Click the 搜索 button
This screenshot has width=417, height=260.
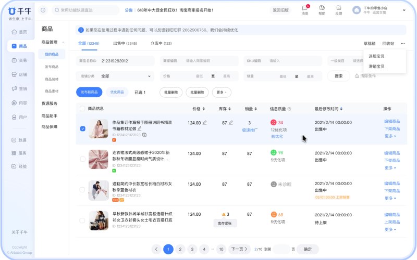point(338,76)
